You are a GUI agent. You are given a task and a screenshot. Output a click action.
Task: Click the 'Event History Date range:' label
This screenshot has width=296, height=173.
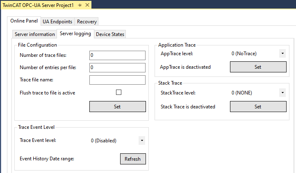47,159
